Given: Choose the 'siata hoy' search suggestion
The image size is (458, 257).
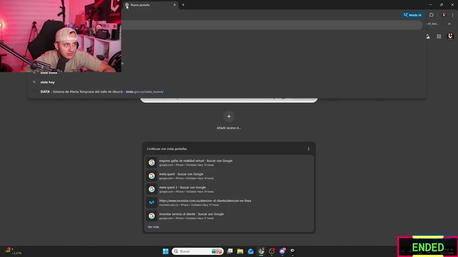Looking at the screenshot, I should [226, 82].
